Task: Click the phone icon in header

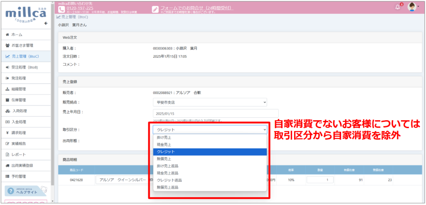Action: (62, 8)
